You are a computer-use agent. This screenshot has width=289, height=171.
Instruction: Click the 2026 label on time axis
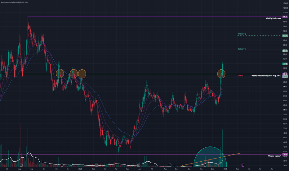pos(225,169)
